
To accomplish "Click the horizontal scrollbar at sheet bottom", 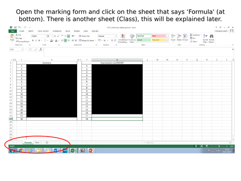I will coord(189,142).
